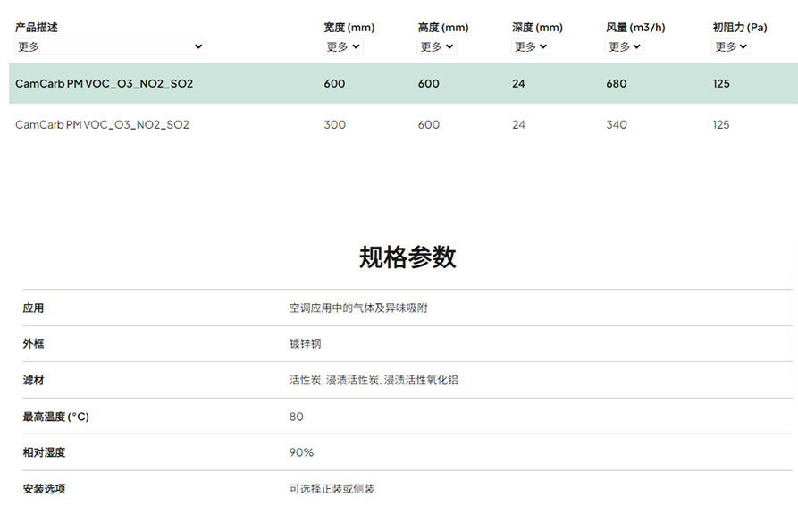Click the 风量 (m3/h) column header
Image resolution: width=798 pixels, height=514 pixels.
click(635, 28)
